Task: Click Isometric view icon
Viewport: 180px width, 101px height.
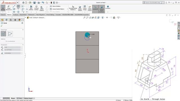Action: click(108, 7)
